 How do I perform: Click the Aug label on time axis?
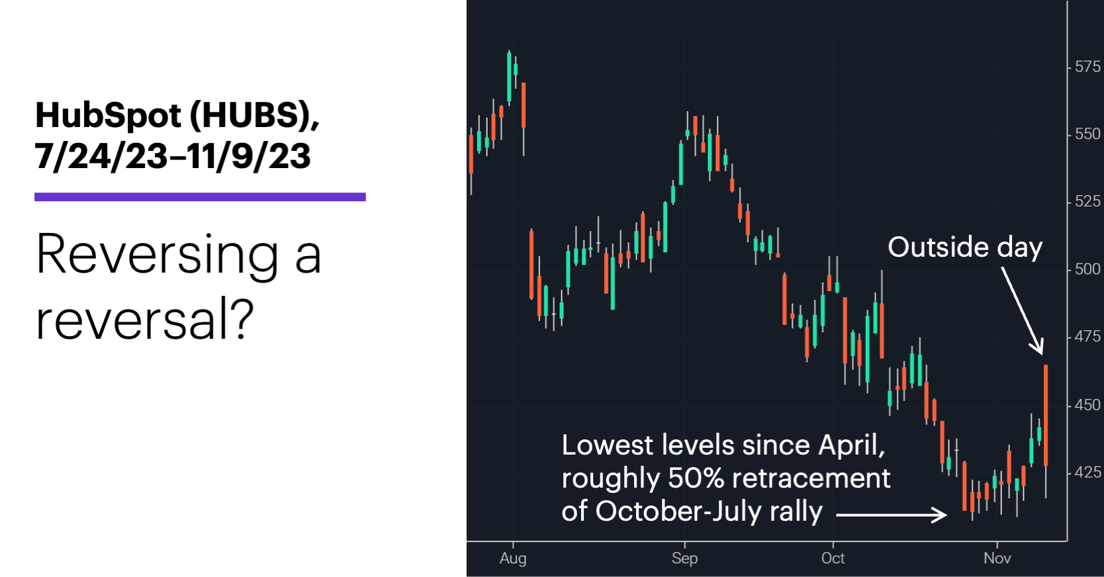[513, 558]
